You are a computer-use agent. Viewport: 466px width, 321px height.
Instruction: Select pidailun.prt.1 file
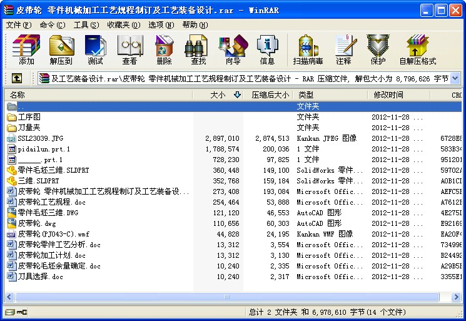pyautogui.click(x=39, y=149)
